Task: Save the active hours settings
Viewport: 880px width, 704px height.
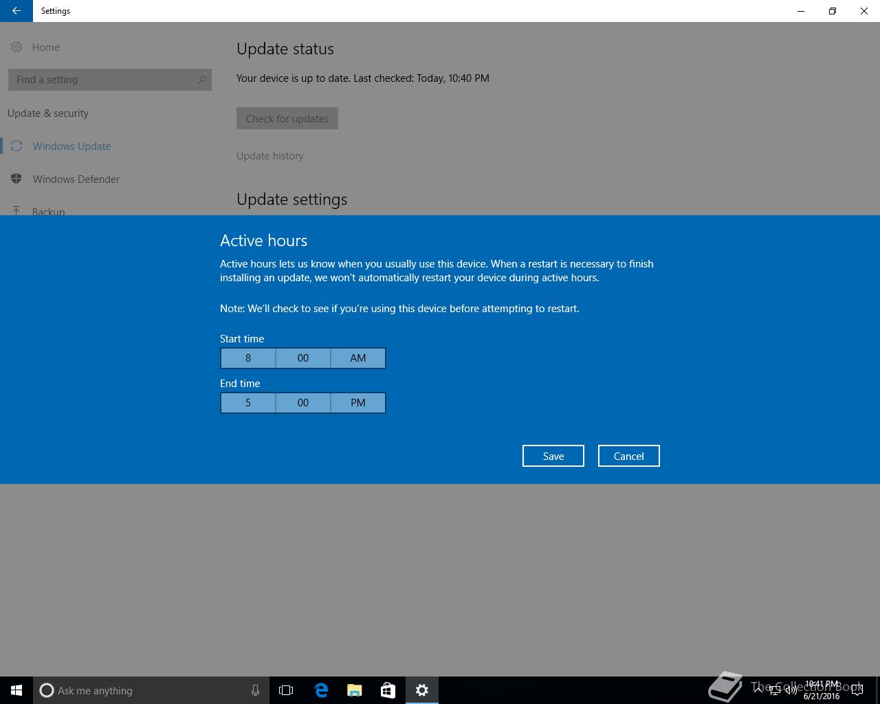Action: pos(553,456)
